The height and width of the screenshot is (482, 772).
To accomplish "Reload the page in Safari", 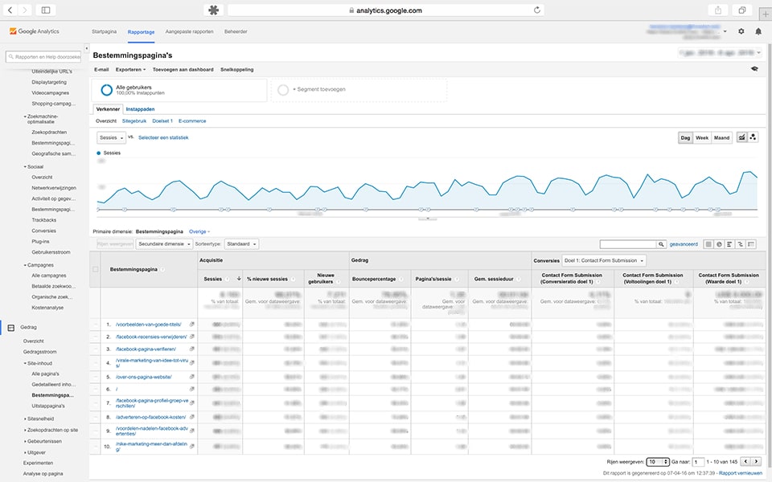I will (536, 10).
